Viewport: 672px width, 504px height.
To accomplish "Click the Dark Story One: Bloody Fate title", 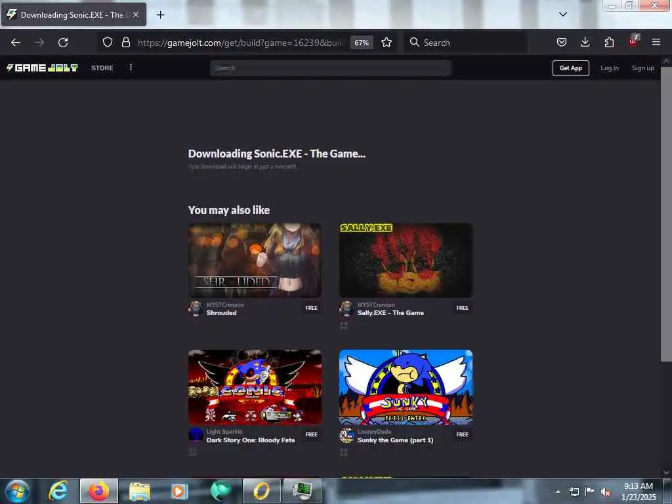I will 251,440.
